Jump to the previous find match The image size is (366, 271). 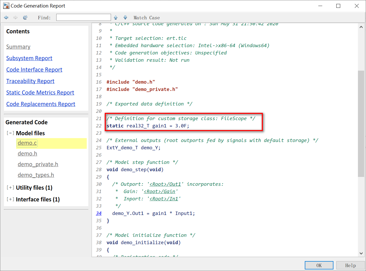[116, 17]
